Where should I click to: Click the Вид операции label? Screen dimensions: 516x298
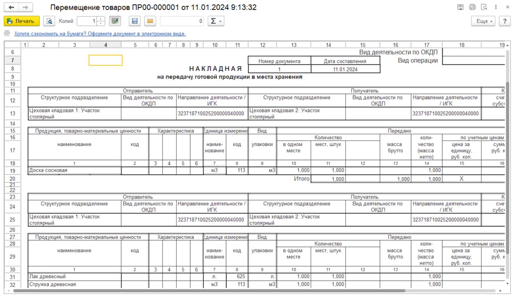pyautogui.click(x=418, y=60)
